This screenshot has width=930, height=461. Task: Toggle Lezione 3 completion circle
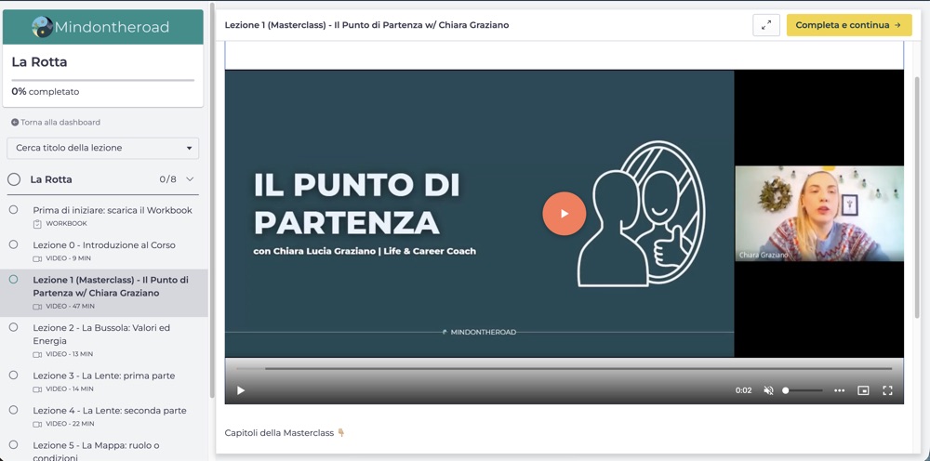(x=14, y=375)
